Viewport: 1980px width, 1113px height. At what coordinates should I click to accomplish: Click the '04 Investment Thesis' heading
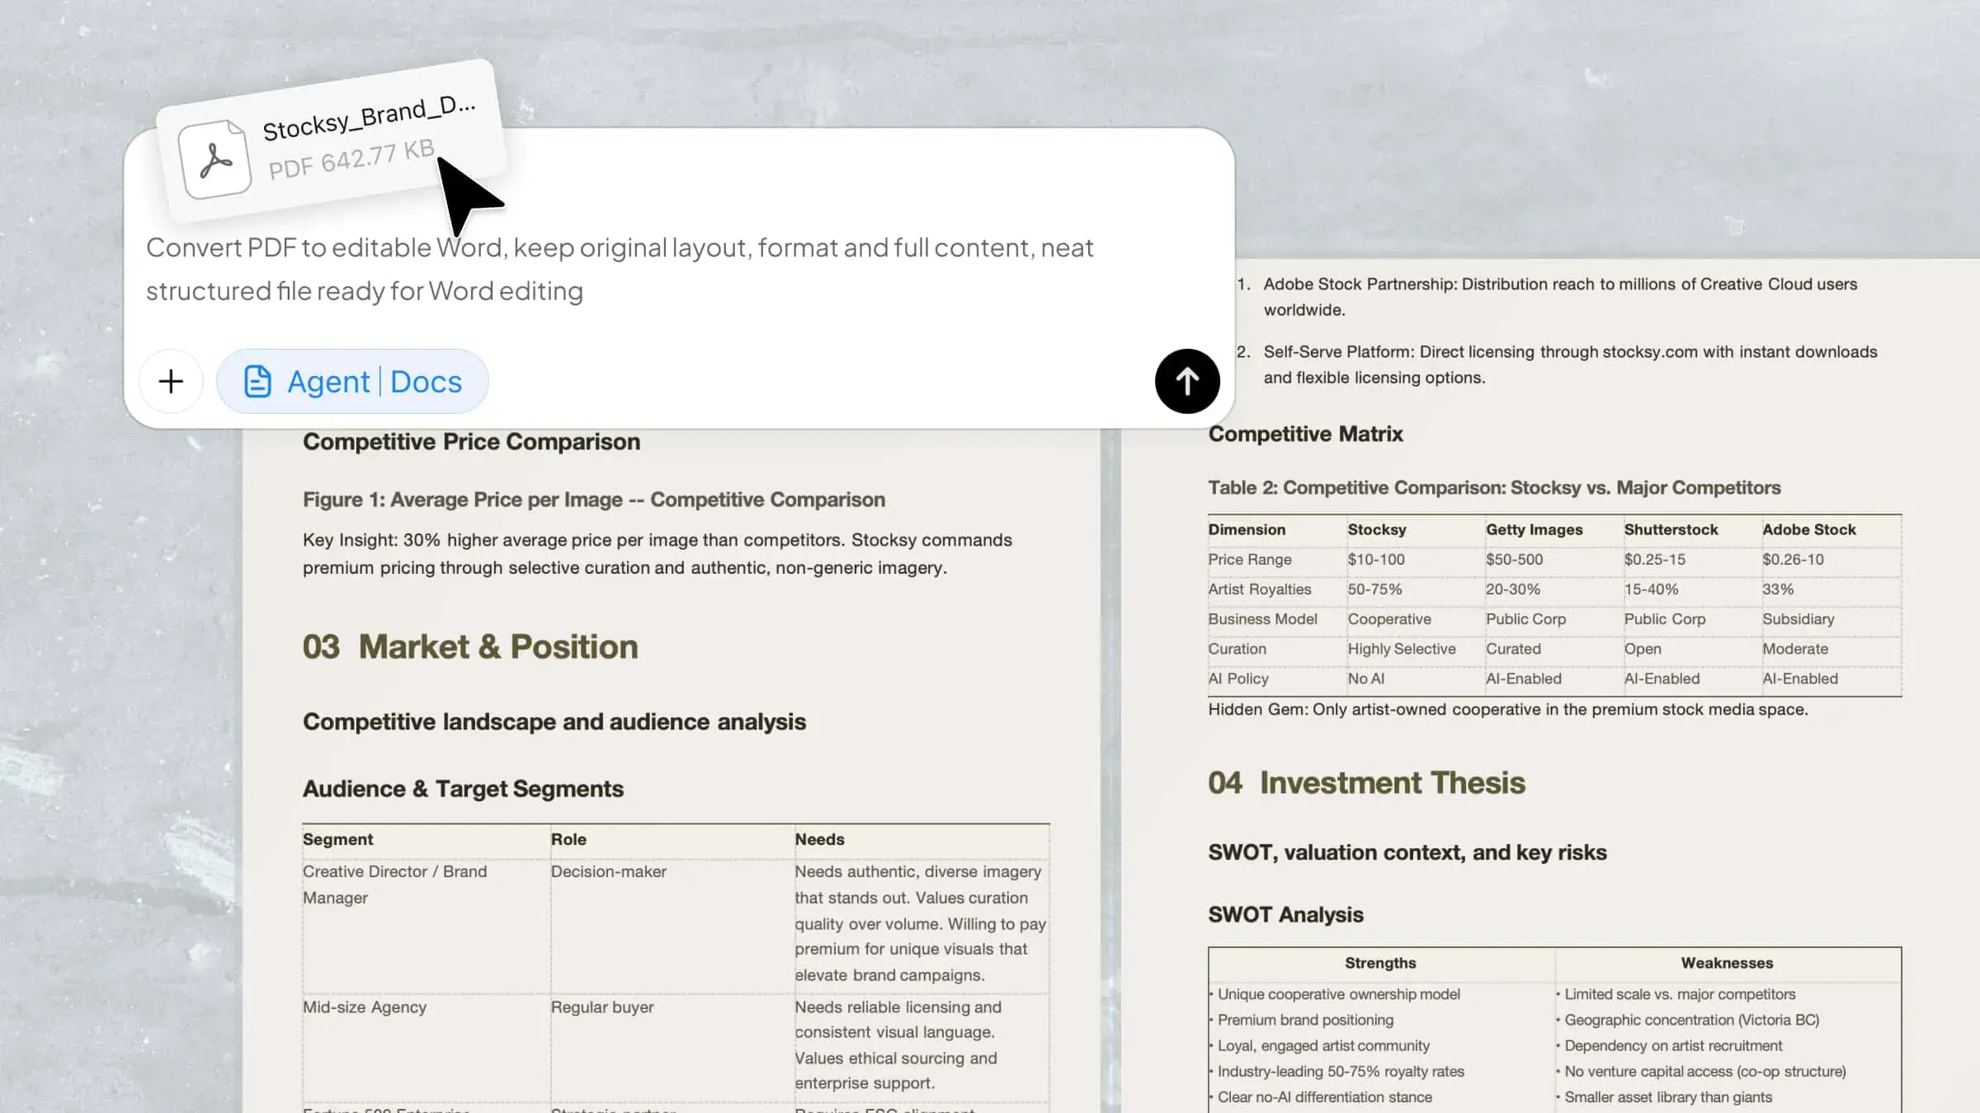pyautogui.click(x=1366, y=782)
